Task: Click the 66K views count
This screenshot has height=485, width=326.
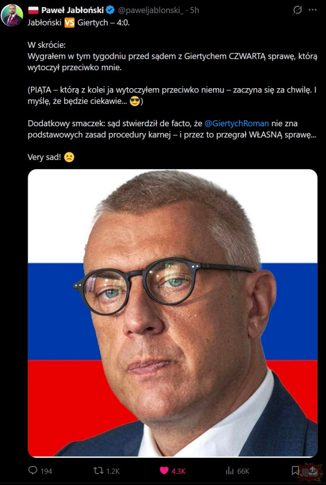Action: (x=243, y=471)
